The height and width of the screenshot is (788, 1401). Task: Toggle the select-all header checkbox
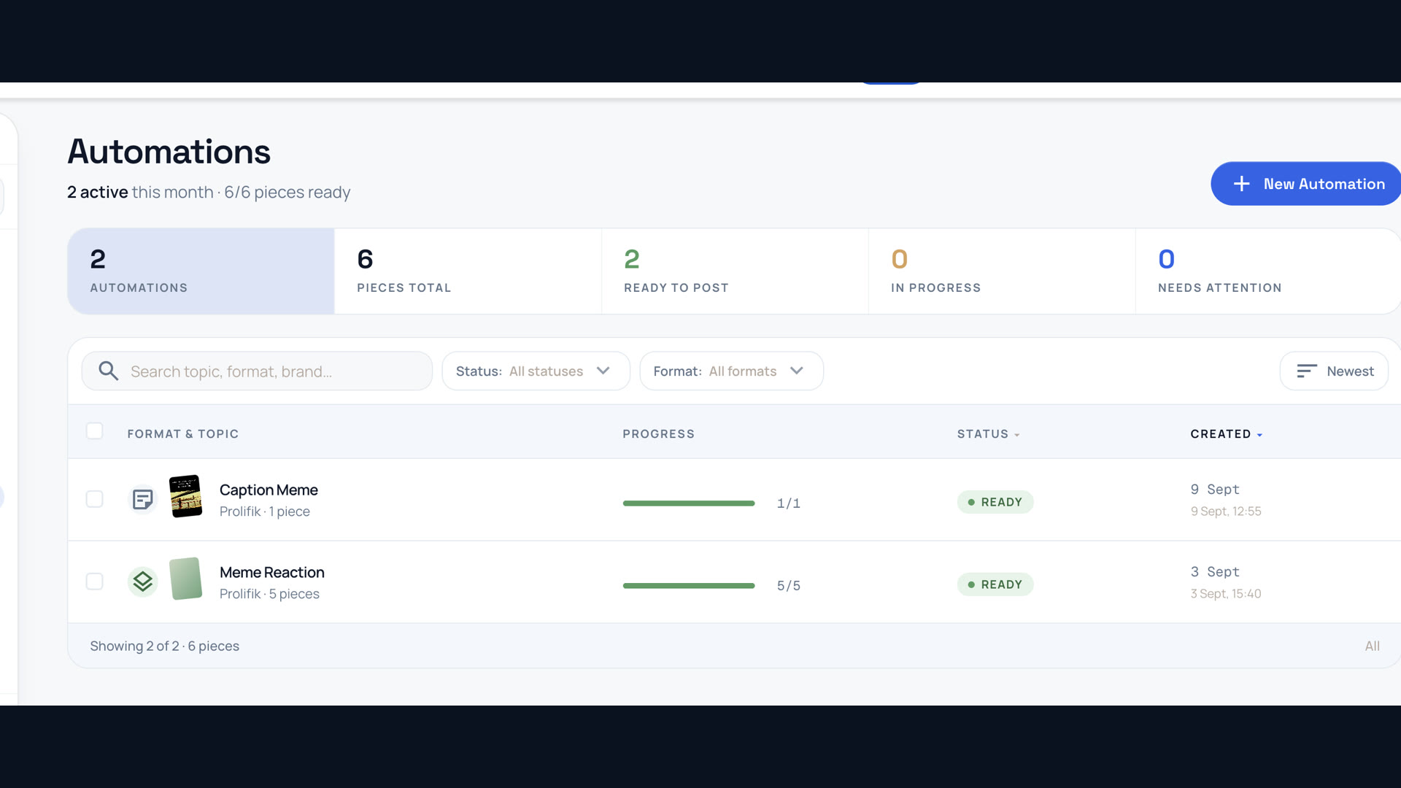94,430
